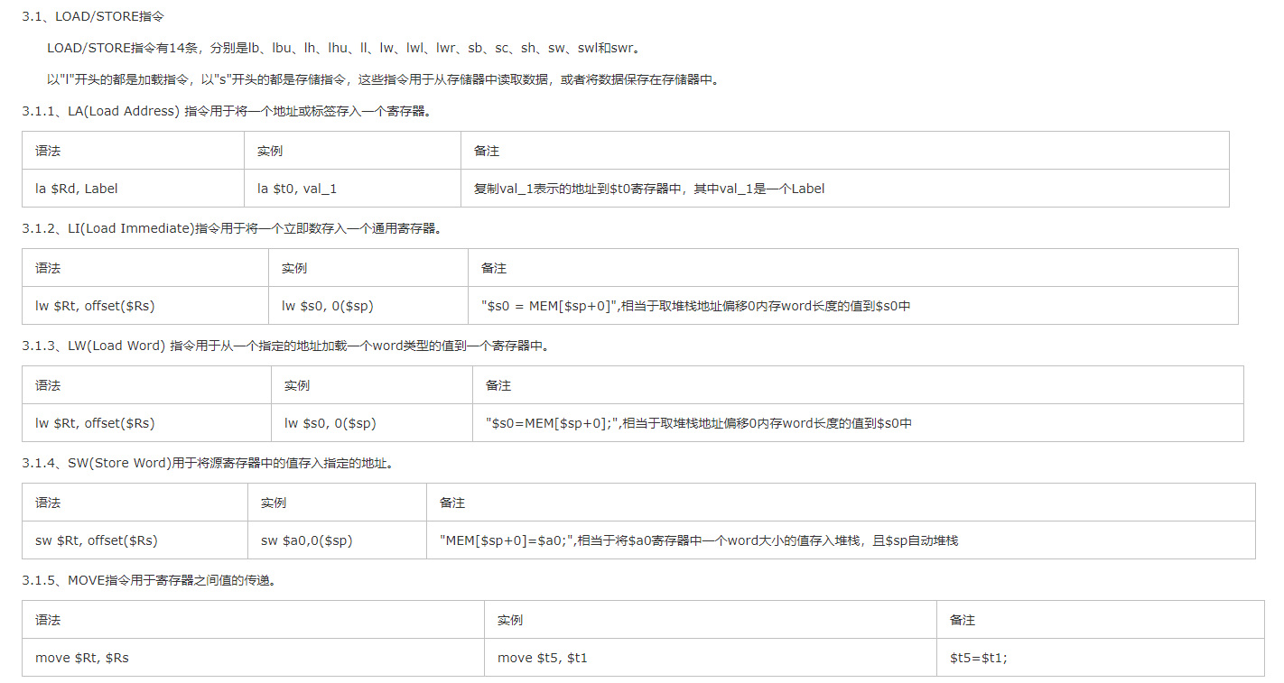Image resolution: width=1284 pixels, height=683 pixels.
Task: Click the remark about MEM[$sp+0]=$a0
Action: coord(695,540)
